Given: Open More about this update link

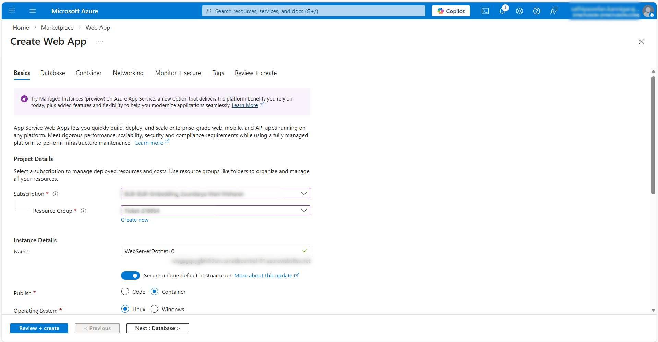Looking at the screenshot, I should tap(263, 276).
